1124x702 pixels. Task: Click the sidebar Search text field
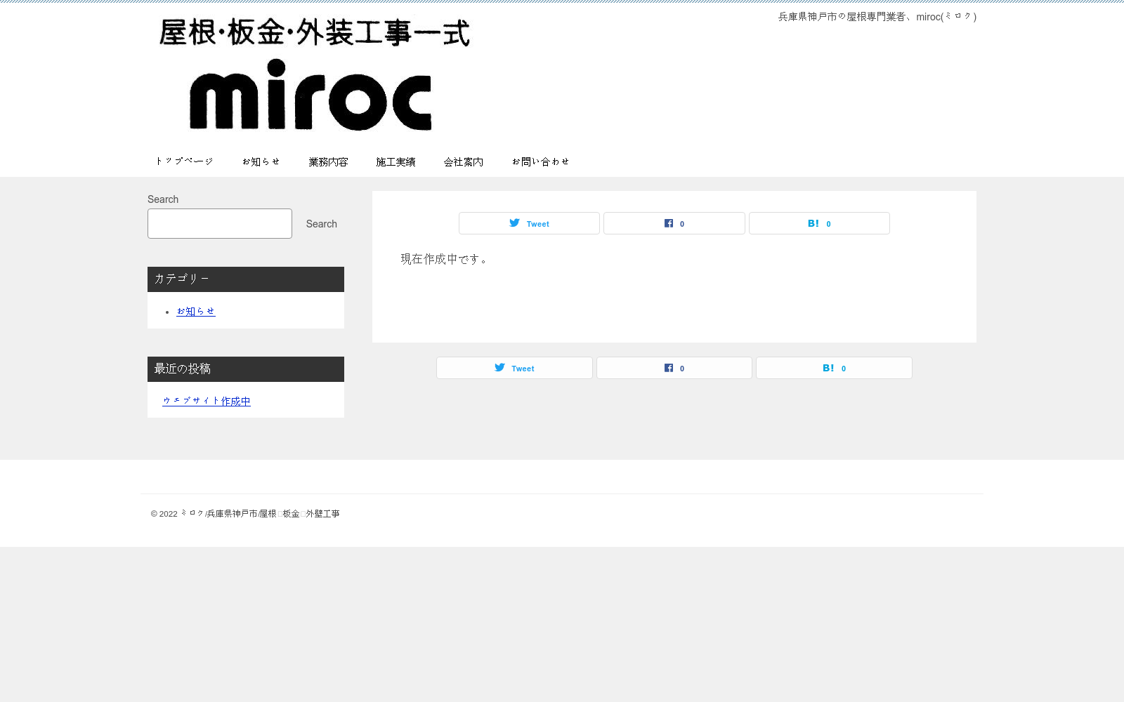click(x=220, y=223)
